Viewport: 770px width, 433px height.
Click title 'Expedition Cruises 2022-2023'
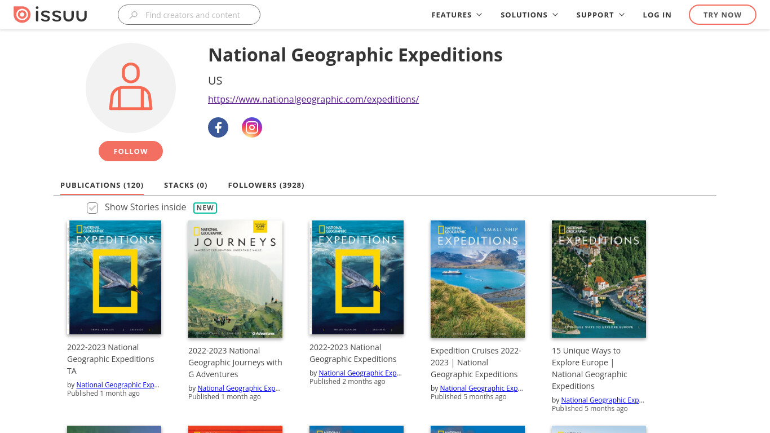tap(476, 363)
